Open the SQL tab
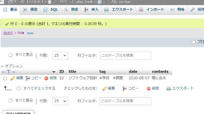The width and height of the screenshot is (204, 114). click(x=50, y=9)
